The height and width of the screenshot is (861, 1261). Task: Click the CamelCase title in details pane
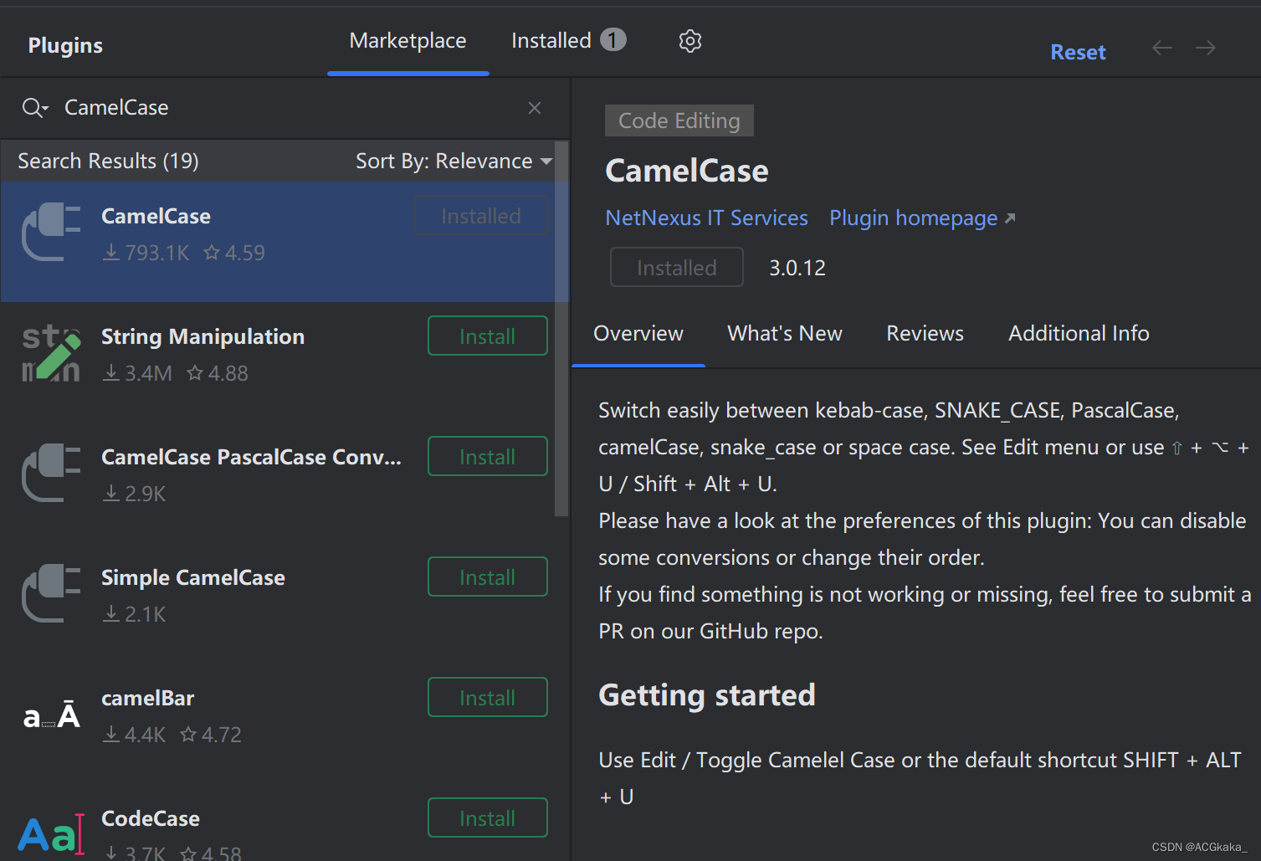click(x=687, y=171)
